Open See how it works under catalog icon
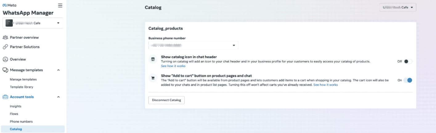436x133 pixels. [173, 66]
